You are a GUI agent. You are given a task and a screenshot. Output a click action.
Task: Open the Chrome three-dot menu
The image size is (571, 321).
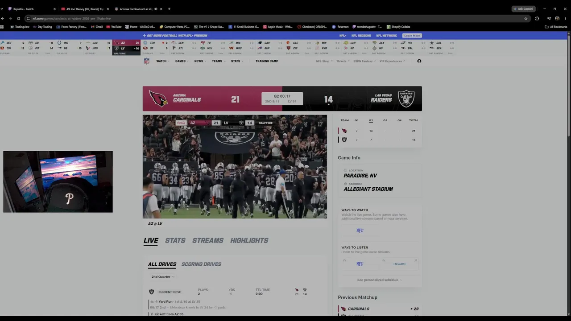click(565, 18)
